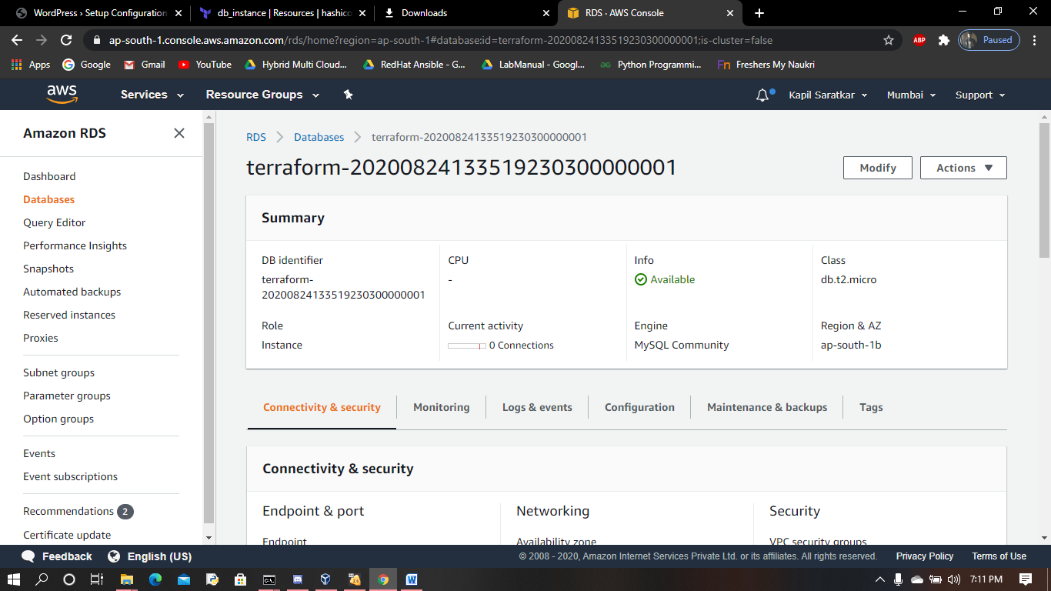Expand the Resource Groups dropdown
Screen dimensions: 1051x591
click(263, 95)
